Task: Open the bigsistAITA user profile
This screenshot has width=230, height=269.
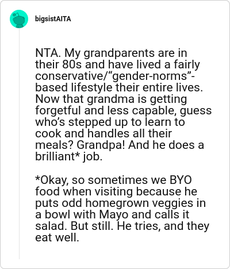Action: tap(53, 19)
